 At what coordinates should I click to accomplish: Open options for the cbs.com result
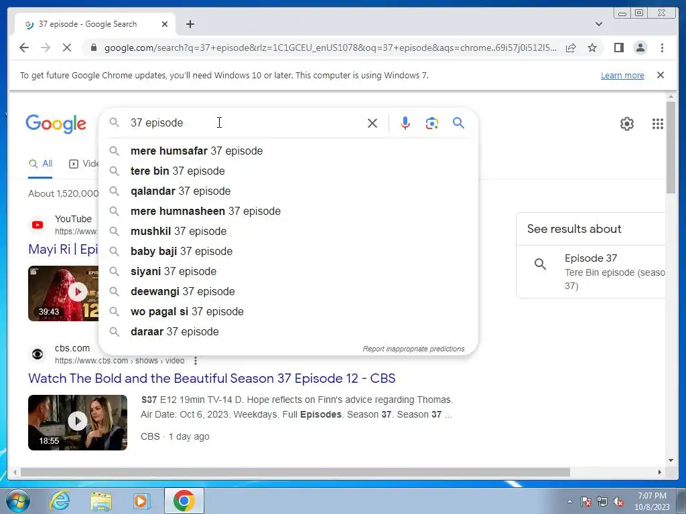[x=196, y=361]
